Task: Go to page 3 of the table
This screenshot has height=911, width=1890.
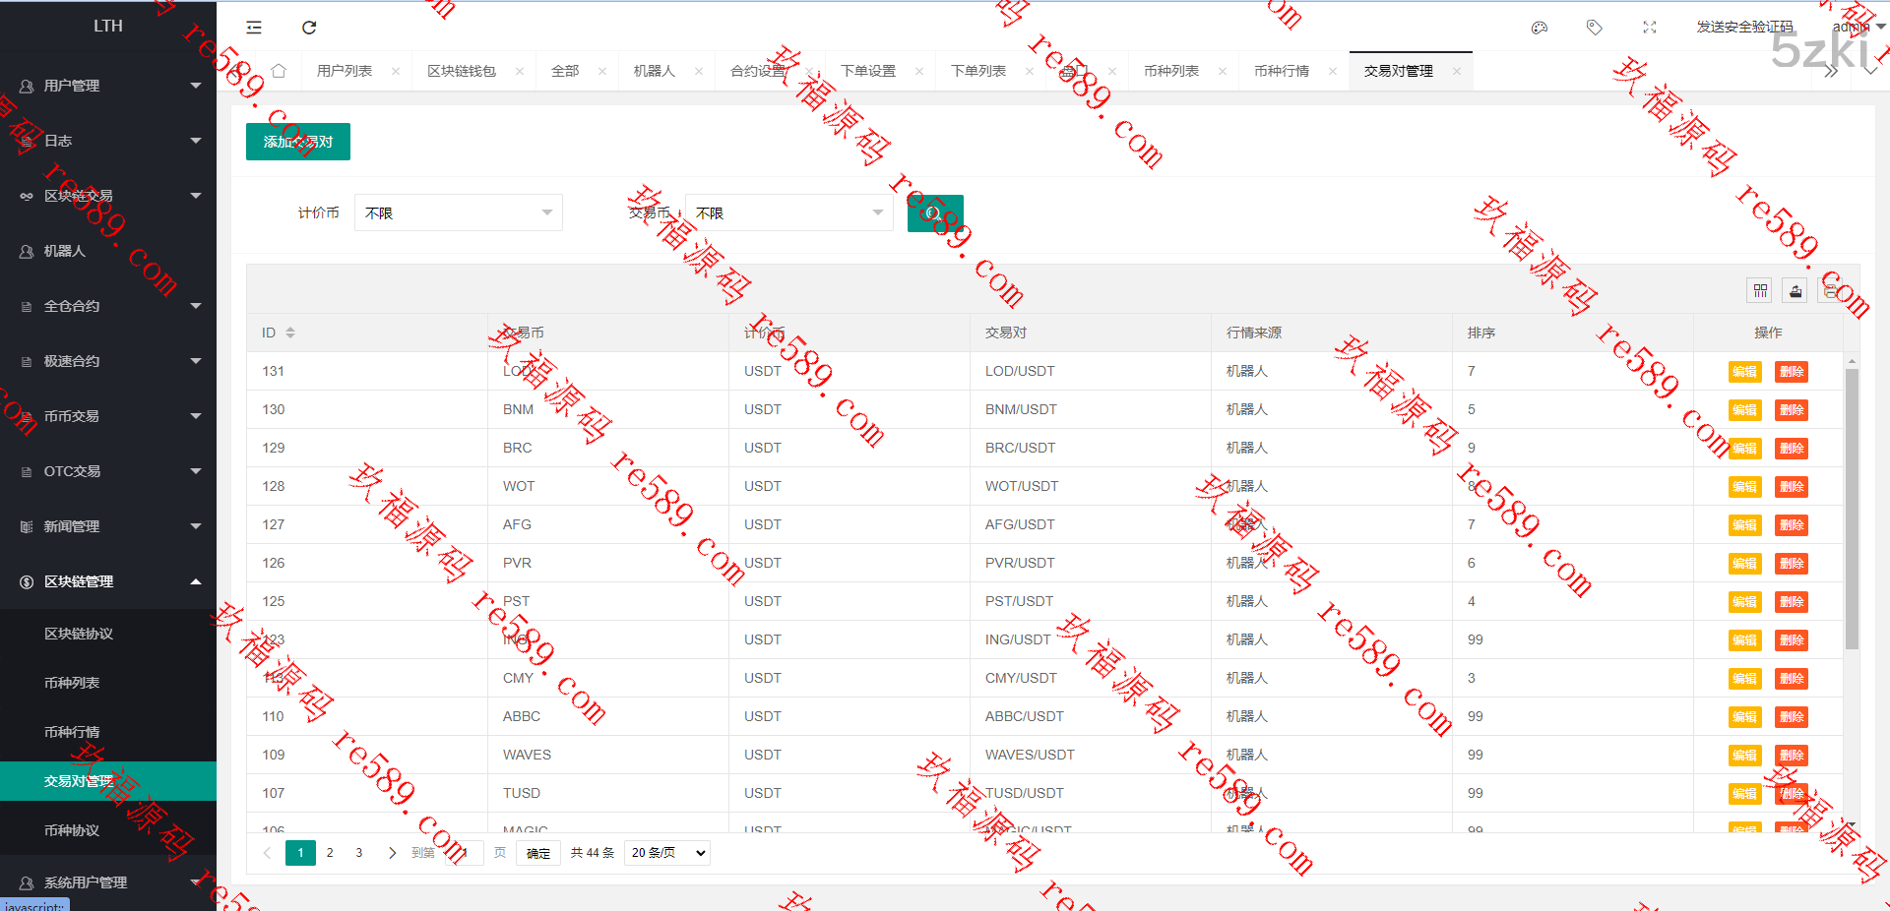Action: 359,853
